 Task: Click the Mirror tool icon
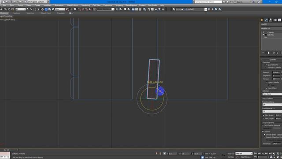click(x=117, y=9)
